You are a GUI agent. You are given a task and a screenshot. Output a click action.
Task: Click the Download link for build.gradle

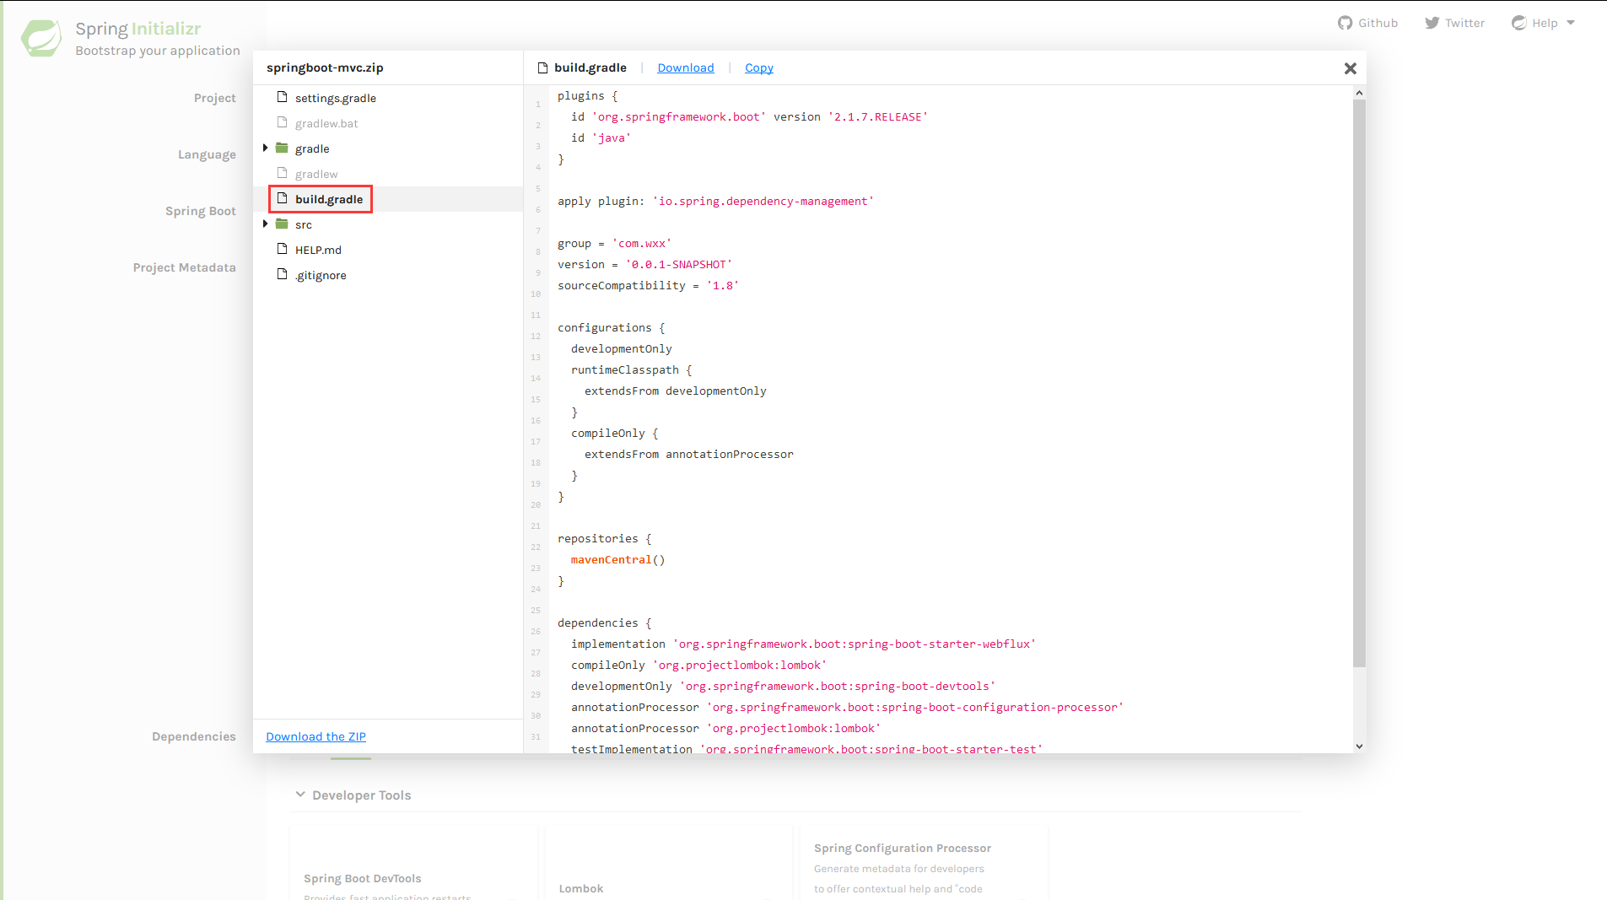[x=686, y=67]
